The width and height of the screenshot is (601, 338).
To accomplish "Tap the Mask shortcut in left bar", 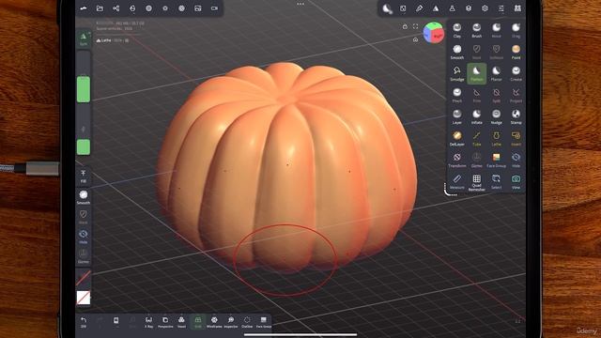I will (84, 217).
